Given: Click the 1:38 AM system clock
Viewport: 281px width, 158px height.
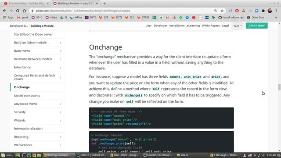Looking at the screenshot, I should (271, 155).
